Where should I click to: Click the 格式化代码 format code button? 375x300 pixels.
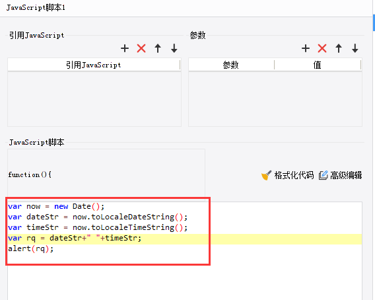pyautogui.click(x=287, y=175)
